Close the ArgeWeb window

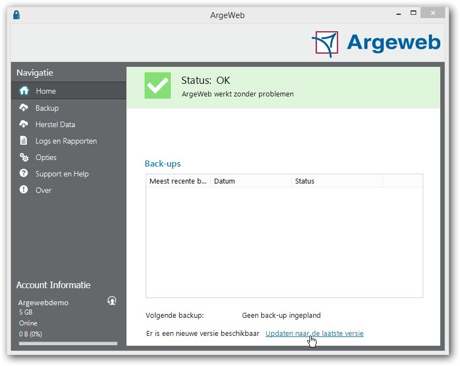coord(433,13)
